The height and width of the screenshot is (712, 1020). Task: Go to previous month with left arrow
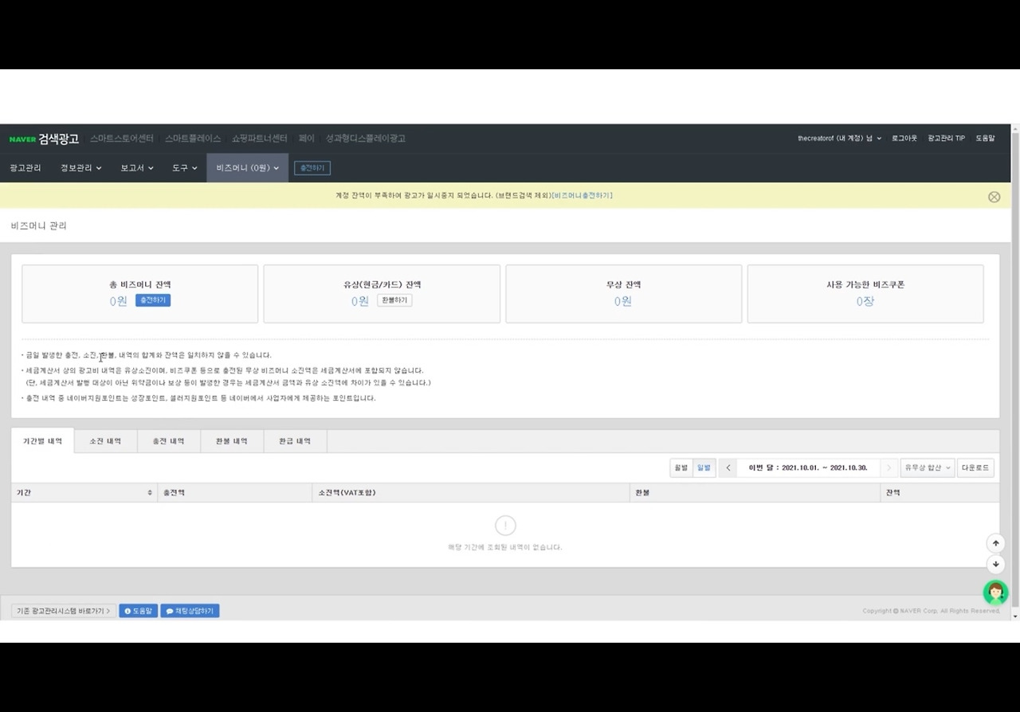pos(728,467)
